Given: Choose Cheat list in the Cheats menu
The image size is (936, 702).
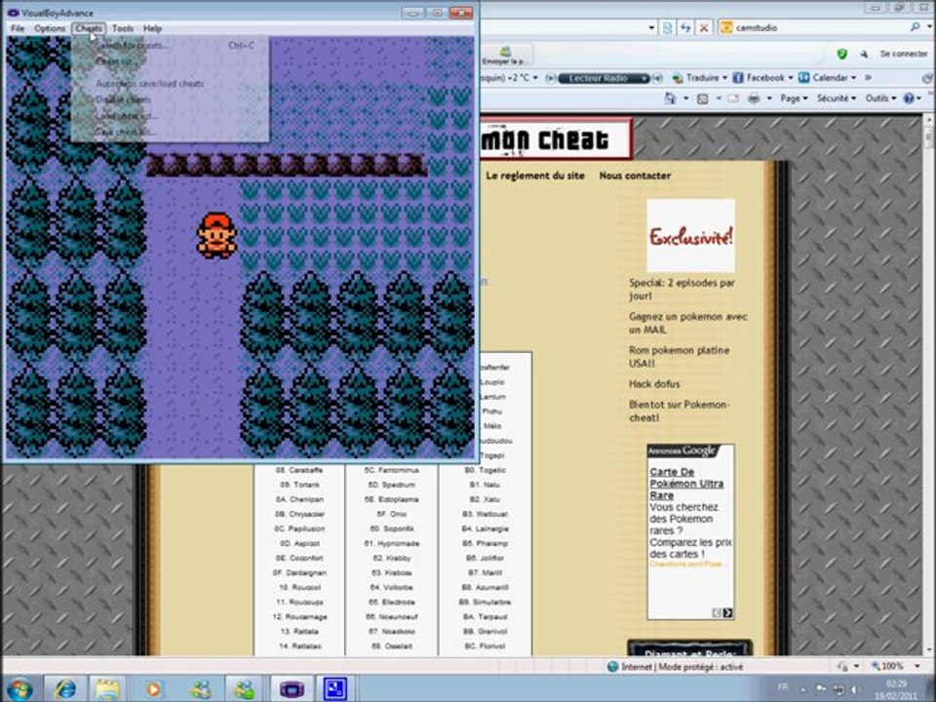Looking at the screenshot, I should click(170, 60).
